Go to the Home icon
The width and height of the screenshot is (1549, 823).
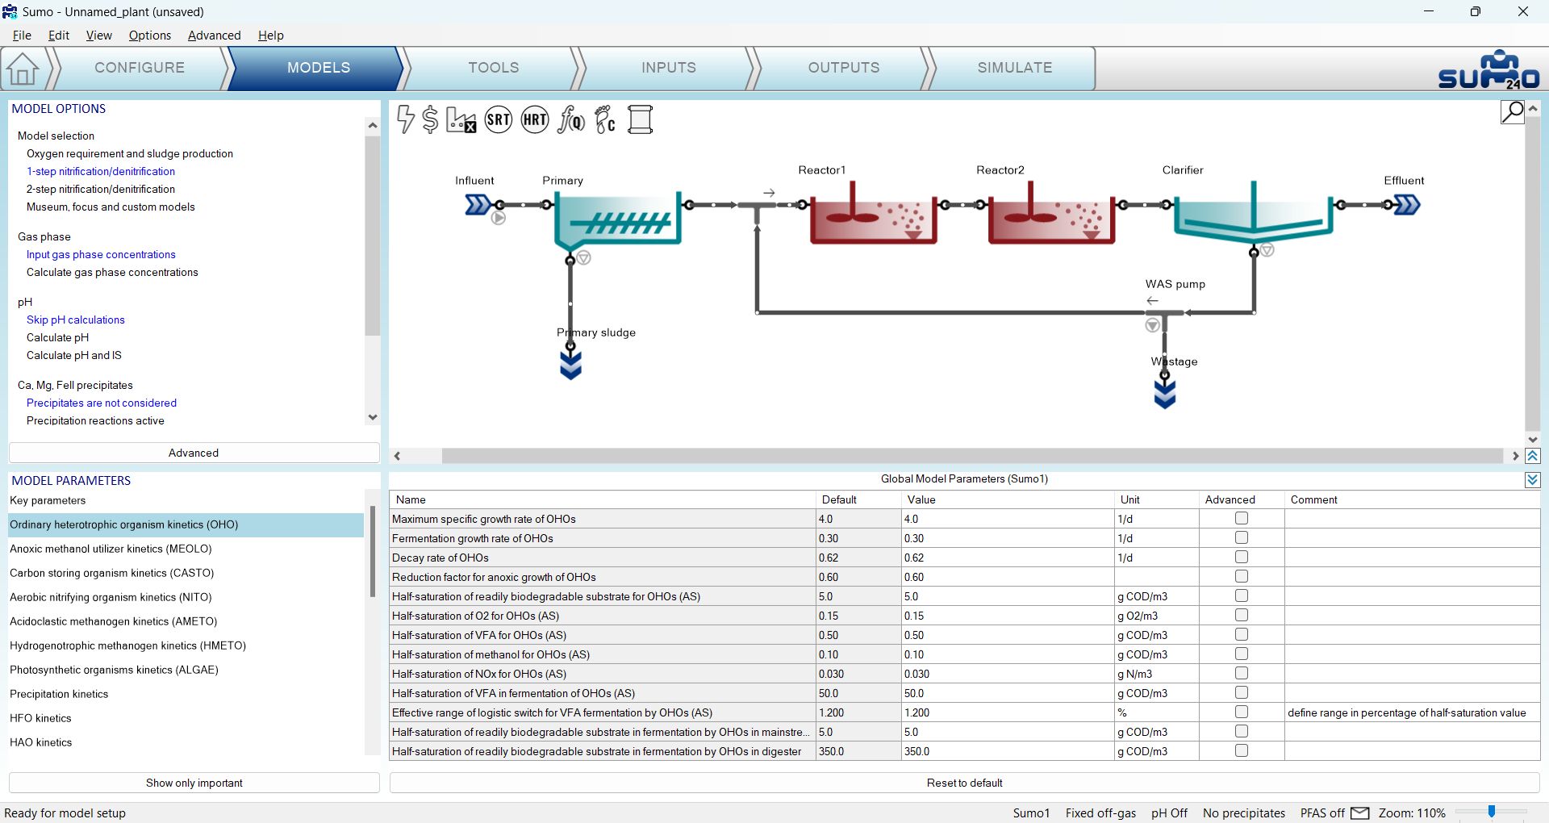point(23,69)
